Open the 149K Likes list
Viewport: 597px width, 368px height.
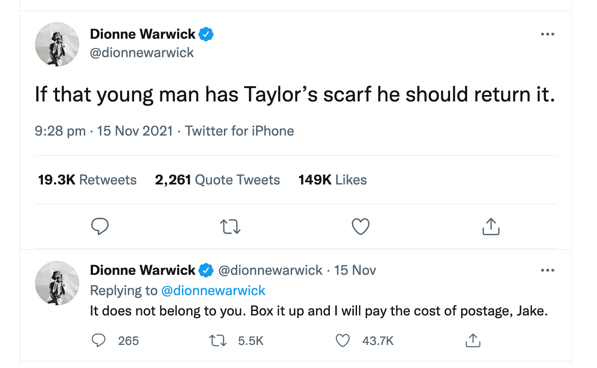[x=332, y=179]
